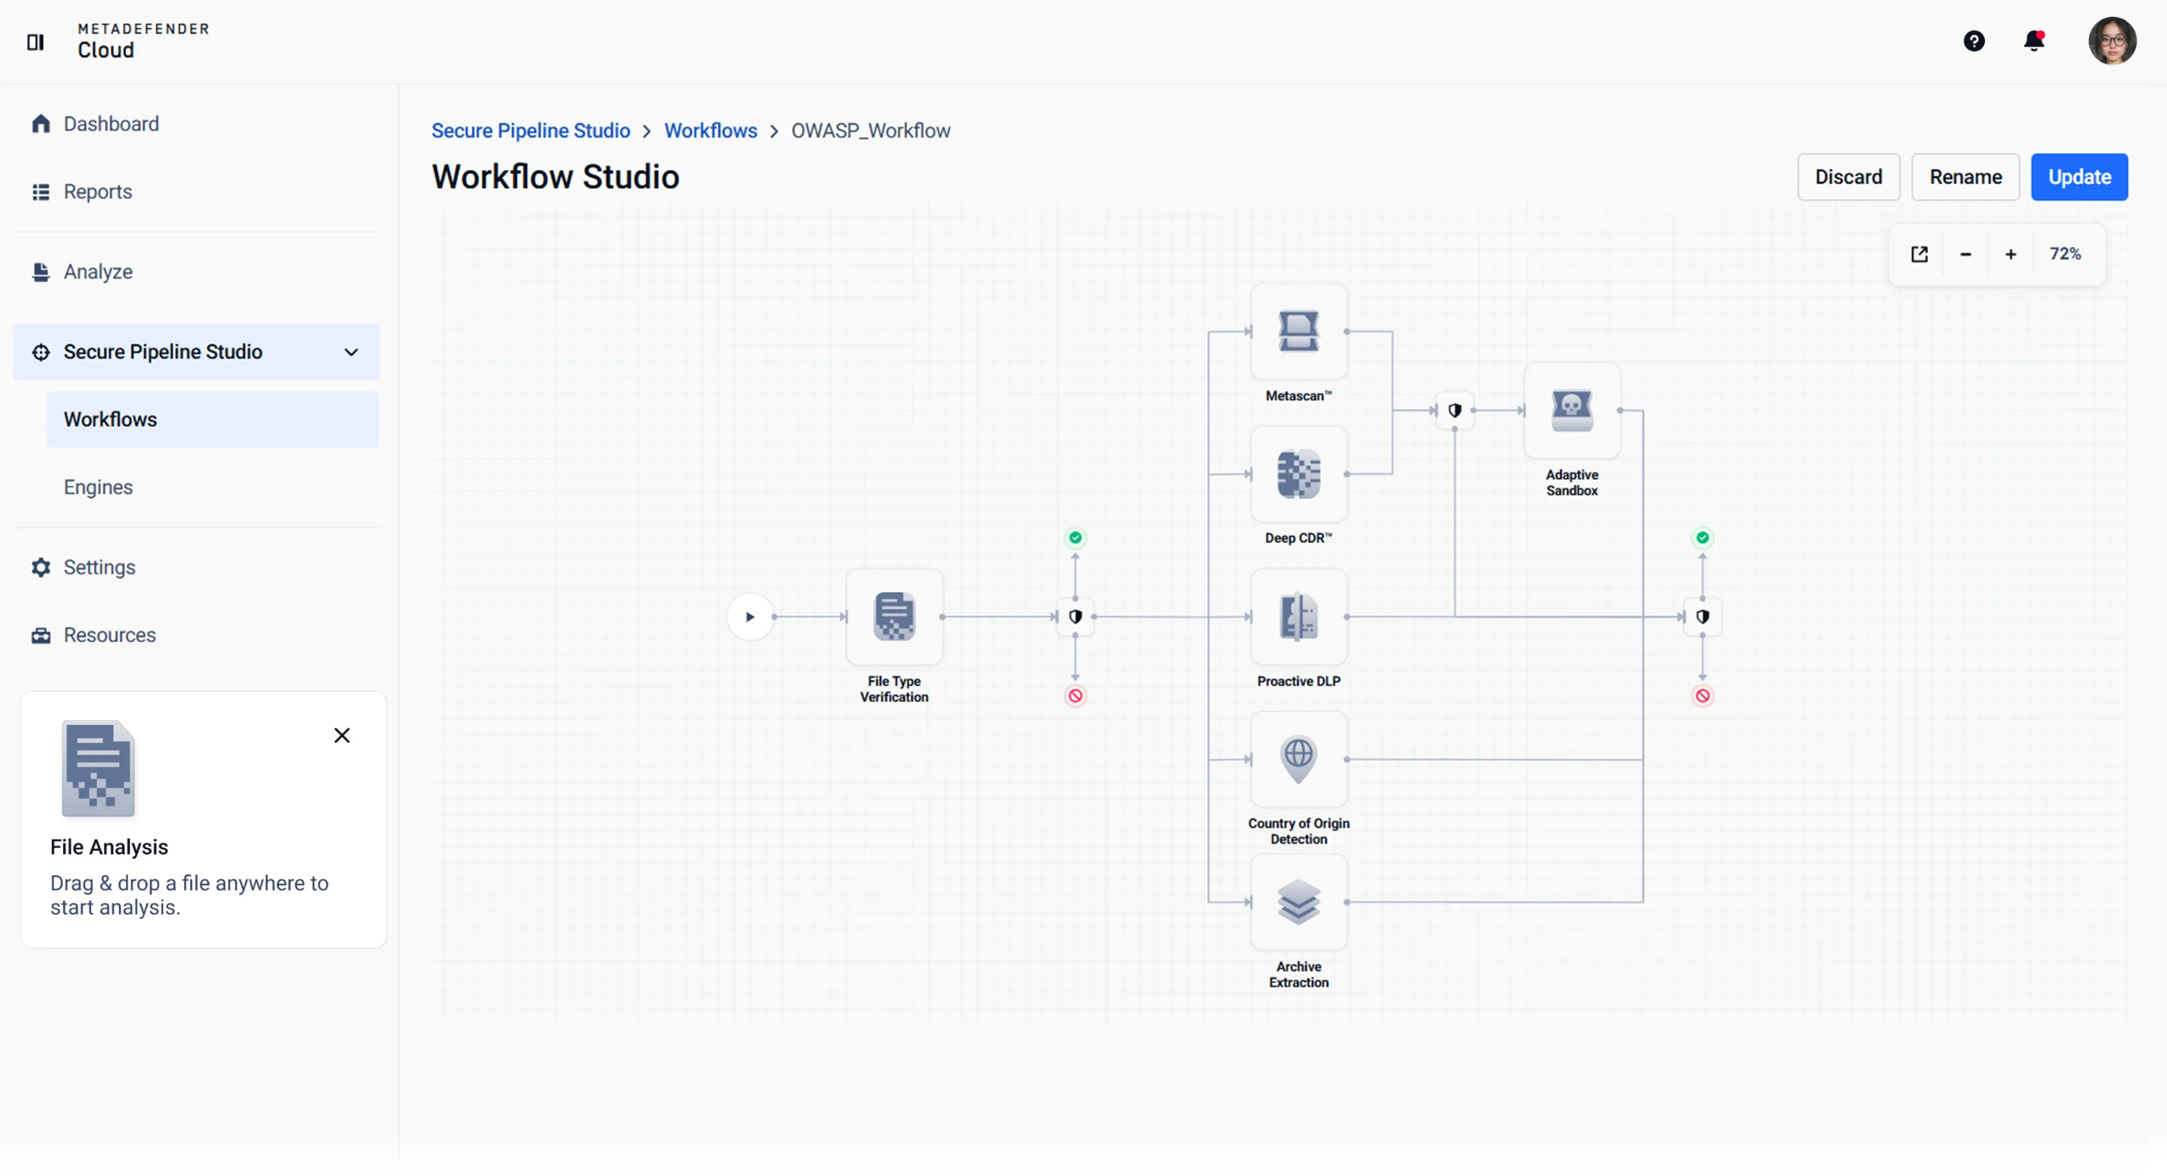Screen dimensions: 2167x1176
Task: Toggle the sidebar collapse icon
Action: [x=36, y=41]
